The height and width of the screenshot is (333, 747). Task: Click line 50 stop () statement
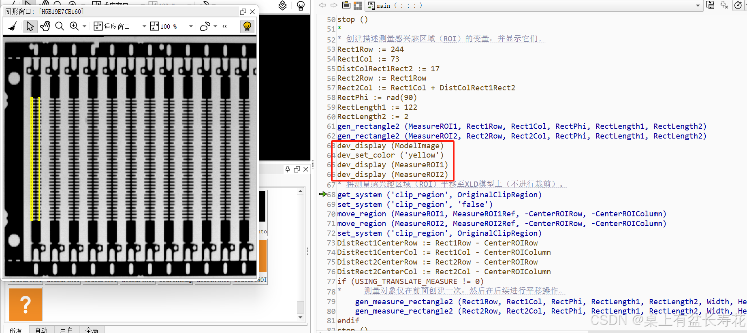[x=352, y=19]
